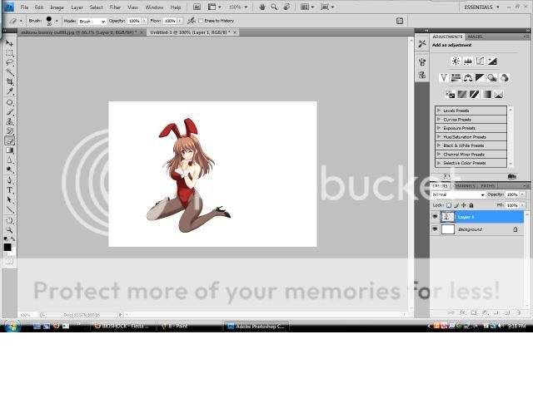
Task: Open the eraser Mode dropdown
Action: [92, 21]
